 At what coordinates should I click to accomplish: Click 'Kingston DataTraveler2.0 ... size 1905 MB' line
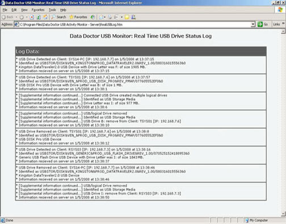[x=81, y=67]
